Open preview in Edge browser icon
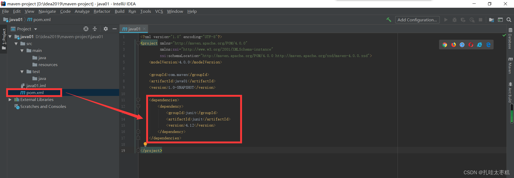 click(488, 45)
